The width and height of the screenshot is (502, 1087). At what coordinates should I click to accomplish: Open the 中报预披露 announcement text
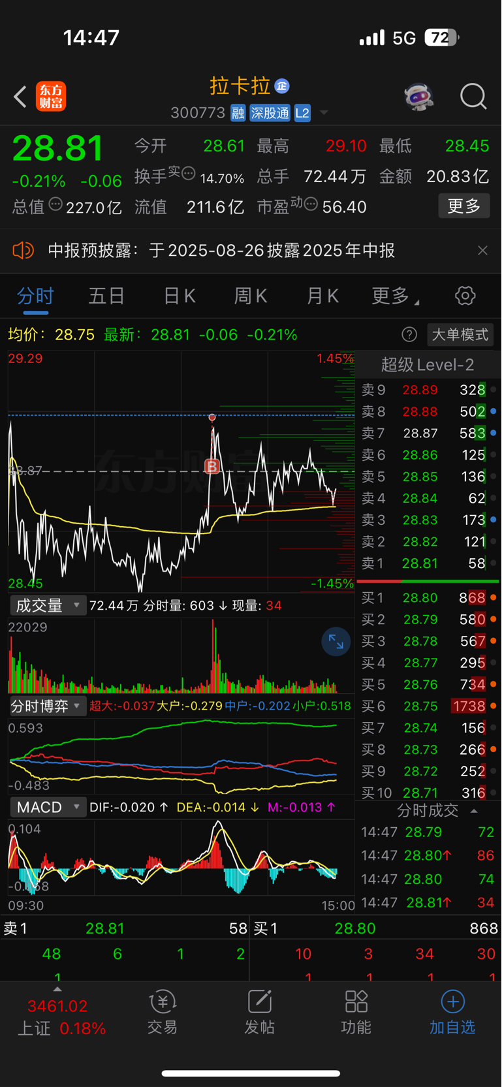221,251
